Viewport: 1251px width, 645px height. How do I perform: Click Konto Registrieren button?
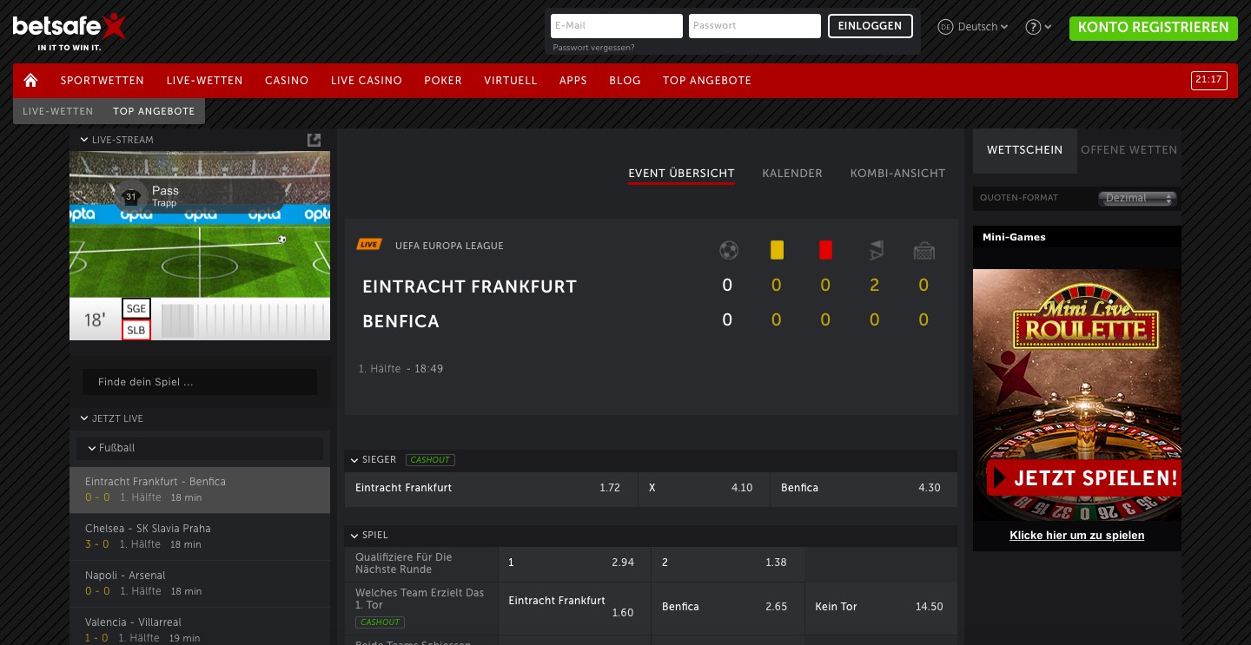pyautogui.click(x=1154, y=28)
